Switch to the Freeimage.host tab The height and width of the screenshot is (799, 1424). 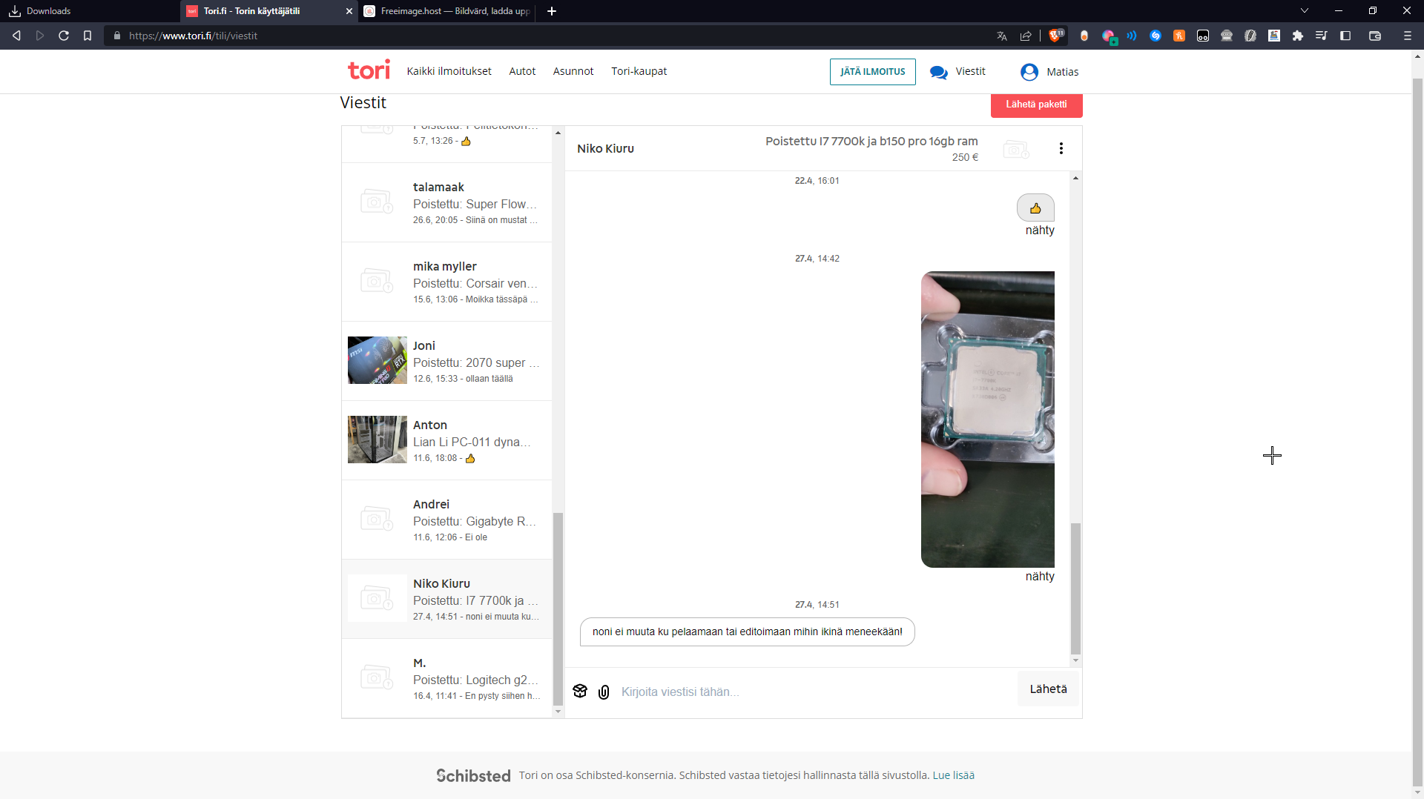[448, 11]
